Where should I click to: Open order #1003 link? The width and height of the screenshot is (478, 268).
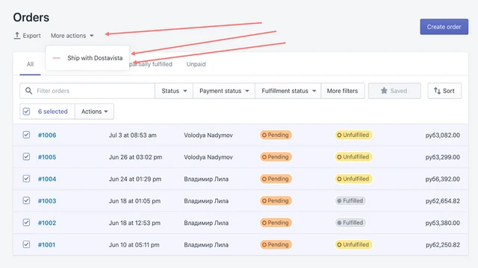tap(47, 201)
